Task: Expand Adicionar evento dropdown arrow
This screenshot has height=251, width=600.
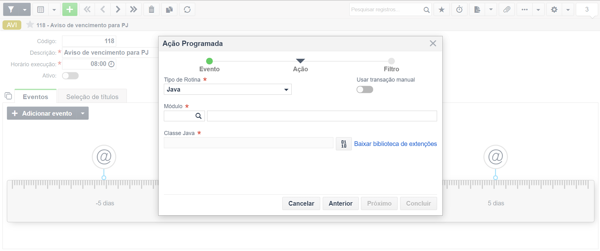Action: 83,113
